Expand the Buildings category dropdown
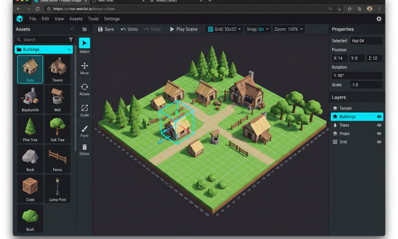Viewport: 398px width, 239px height. pyautogui.click(x=44, y=50)
